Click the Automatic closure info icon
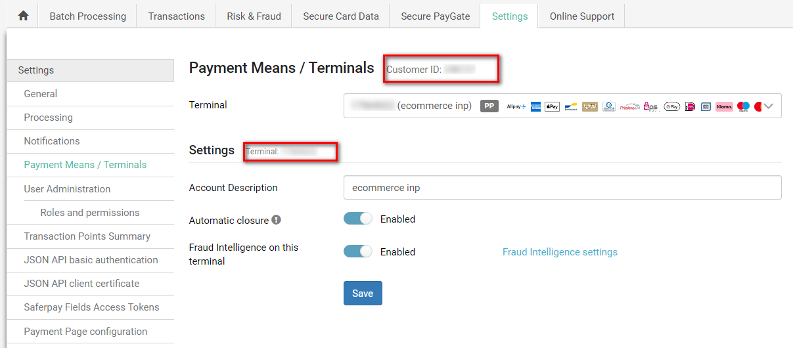Image resolution: width=793 pixels, height=348 pixels. tap(277, 220)
